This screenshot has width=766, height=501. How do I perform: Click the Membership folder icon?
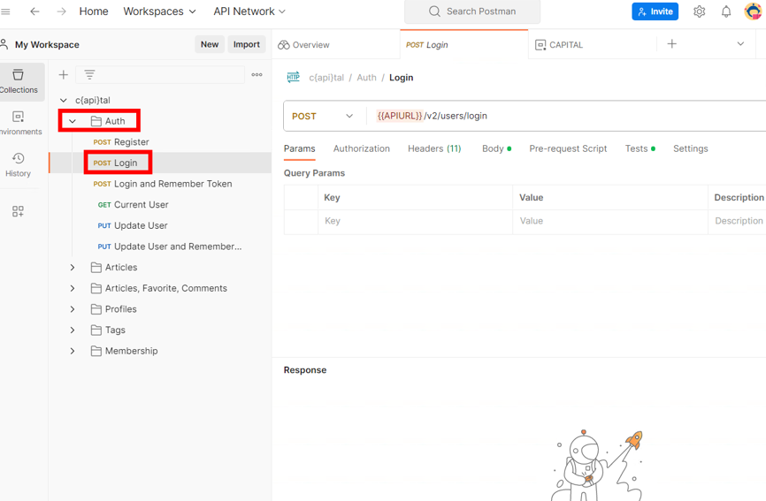tap(96, 352)
